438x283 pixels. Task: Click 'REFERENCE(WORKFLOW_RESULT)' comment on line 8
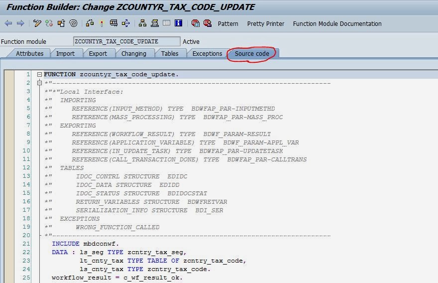pos(123,134)
